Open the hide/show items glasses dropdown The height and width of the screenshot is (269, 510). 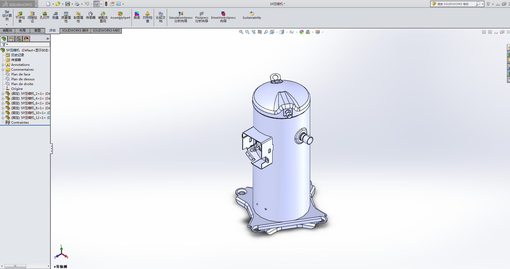pyautogui.click(x=297, y=32)
